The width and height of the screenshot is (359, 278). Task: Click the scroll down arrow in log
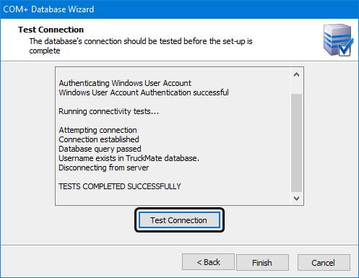[296, 199]
